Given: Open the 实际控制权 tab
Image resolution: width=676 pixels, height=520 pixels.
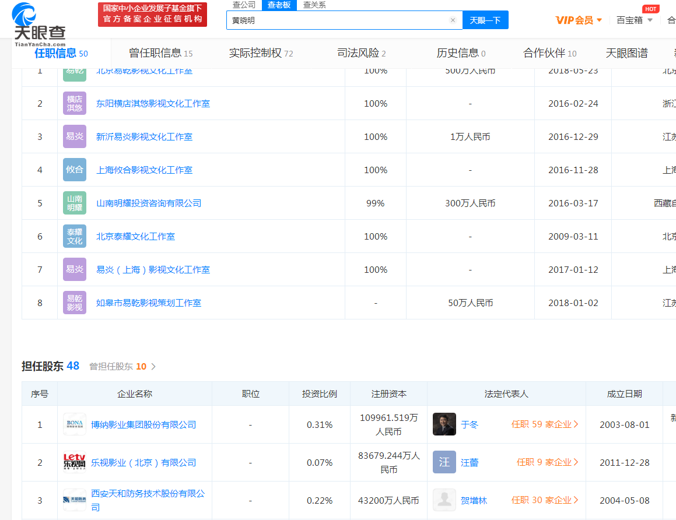Looking at the screenshot, I should [261, 53].
